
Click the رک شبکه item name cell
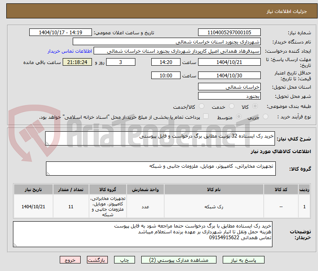pyautogui.click(x=214, y=207)
